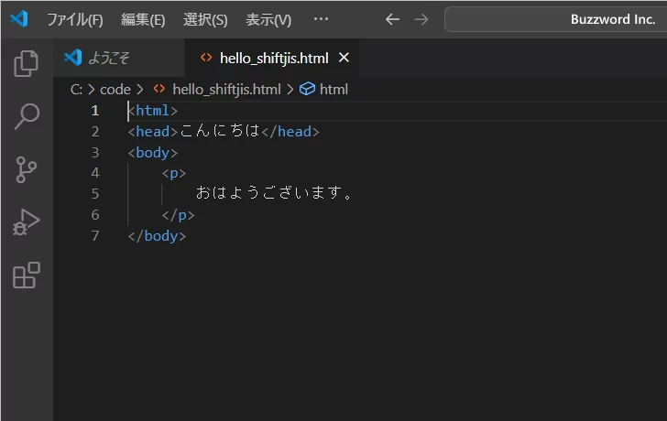Click the VS Code logo in title bar
Image resolution: width=667 pixels, height=421 pixels.
19,19
